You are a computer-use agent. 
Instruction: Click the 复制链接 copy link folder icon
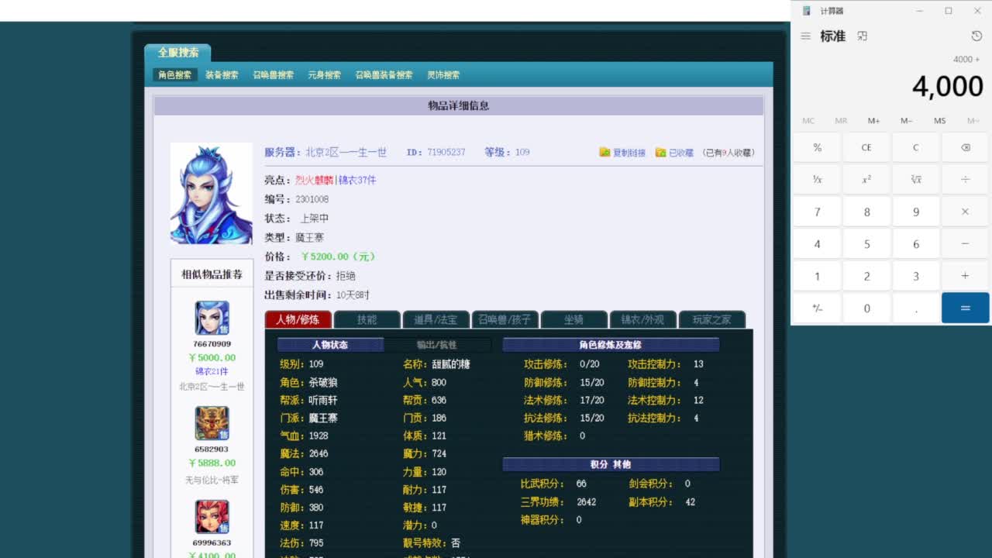click(x=604, y=152)
